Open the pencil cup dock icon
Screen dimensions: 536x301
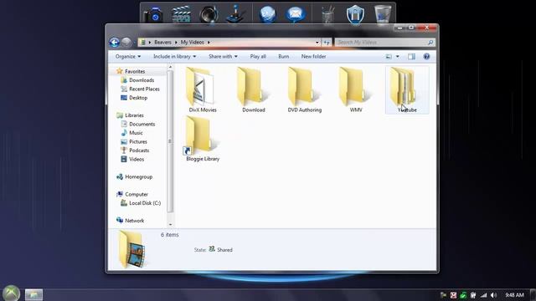point(327,15)
